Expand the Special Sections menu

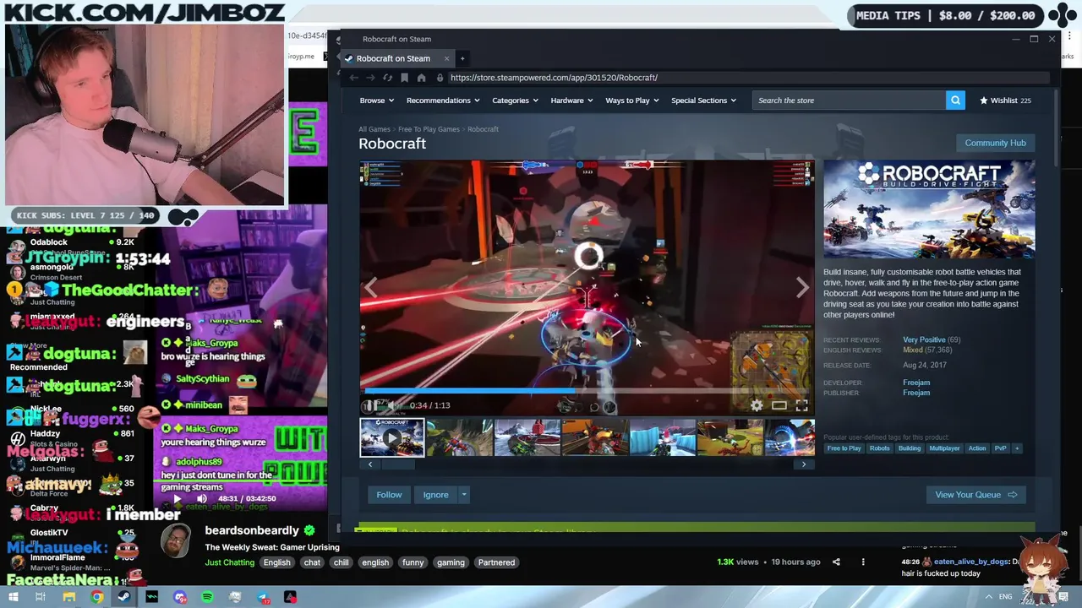click(703, 100)
